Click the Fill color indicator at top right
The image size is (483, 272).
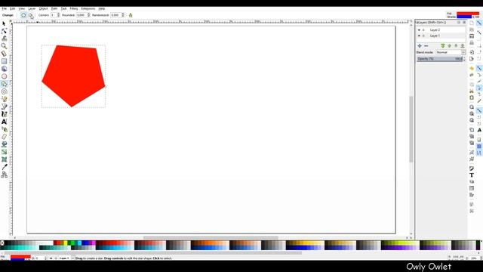pos(468,14)
